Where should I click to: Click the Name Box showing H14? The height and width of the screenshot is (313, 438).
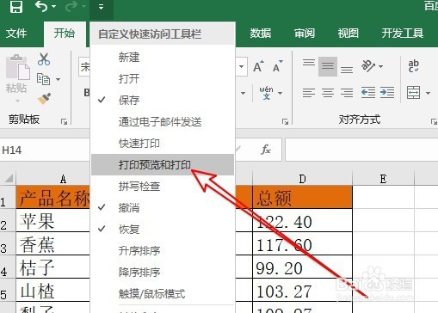point(45,150)
